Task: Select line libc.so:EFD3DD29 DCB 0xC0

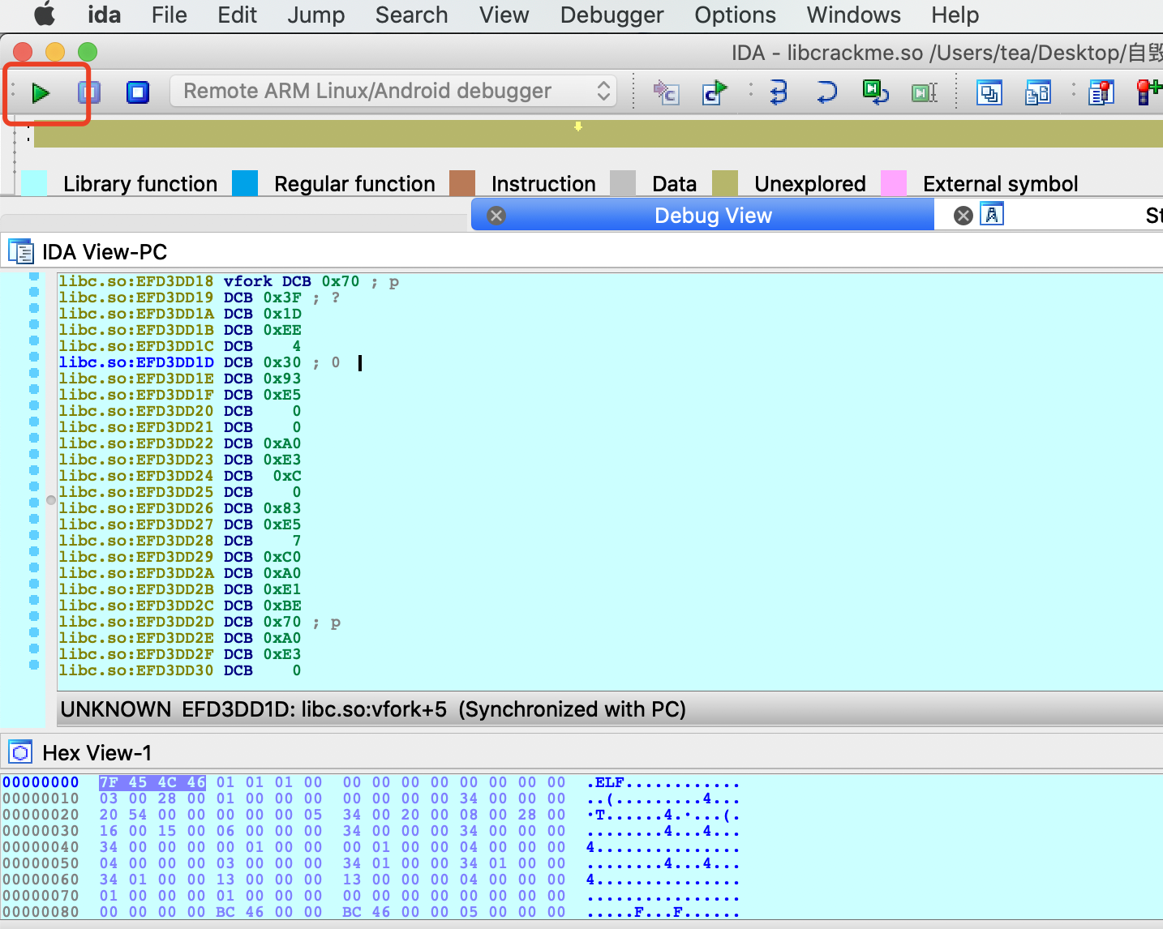Action: pos(180,557)
